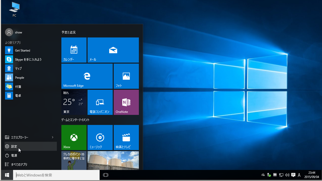Open the network status tray icon
This screenshot has height=181, width=322.
tap(281, 175)
